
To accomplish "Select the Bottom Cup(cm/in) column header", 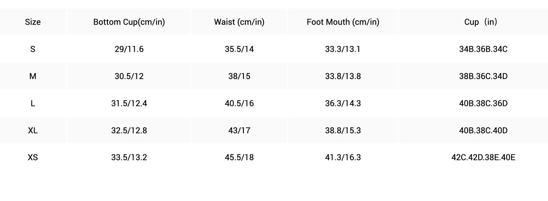I will 129,22.
